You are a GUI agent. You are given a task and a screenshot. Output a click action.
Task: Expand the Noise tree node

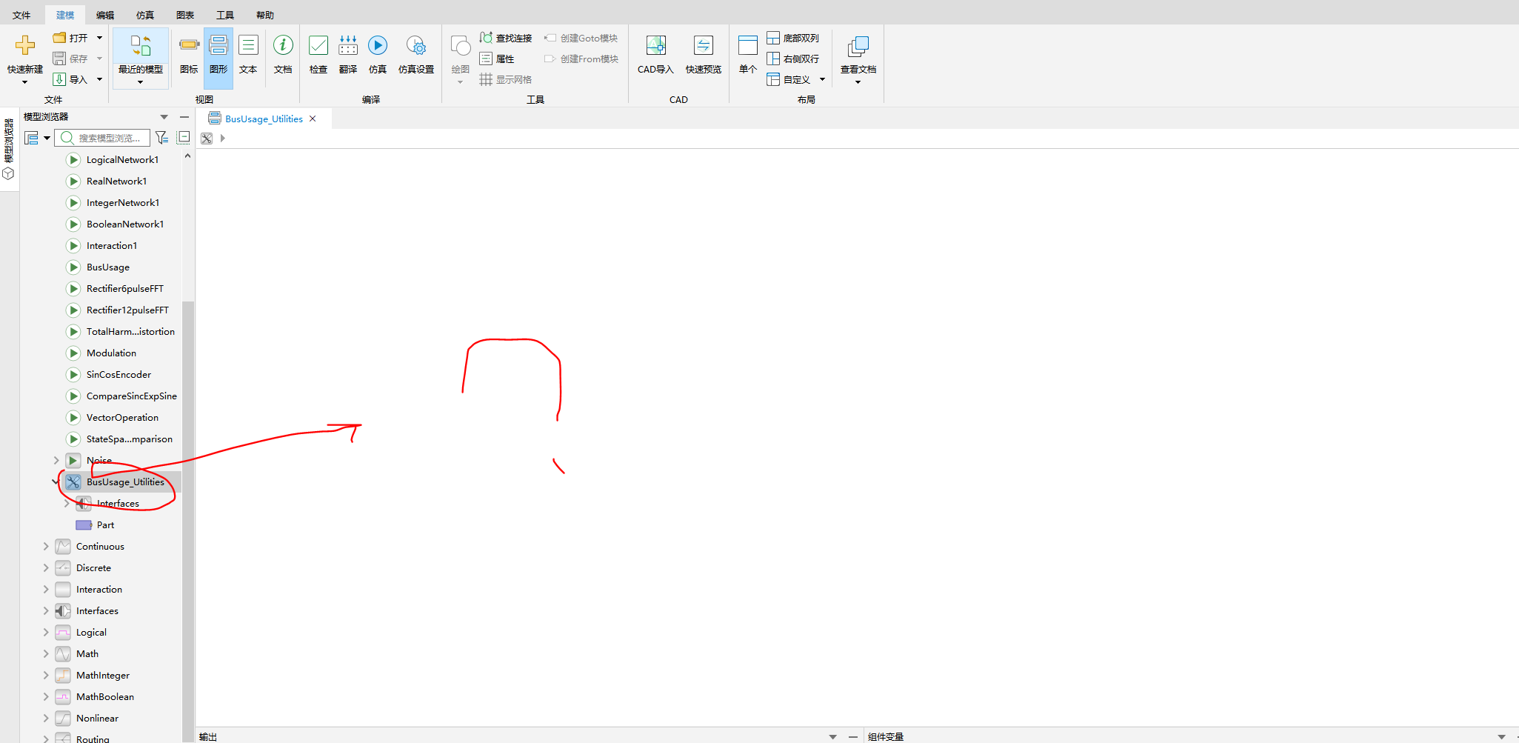tap(56, 460)
